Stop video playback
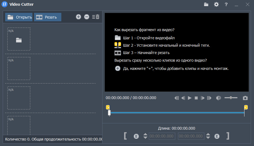This screenshot has width=254, height=146. 196,98
